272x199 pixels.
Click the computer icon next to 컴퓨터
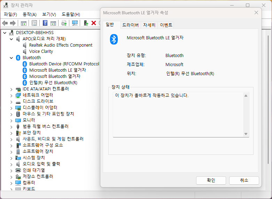tap(18, 183)
